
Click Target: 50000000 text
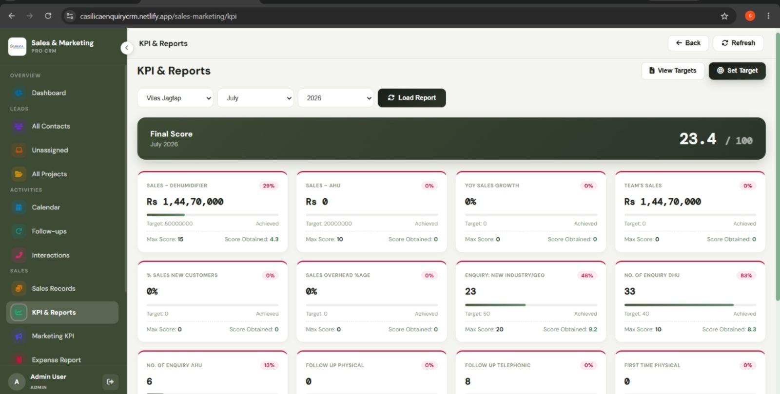170,224
